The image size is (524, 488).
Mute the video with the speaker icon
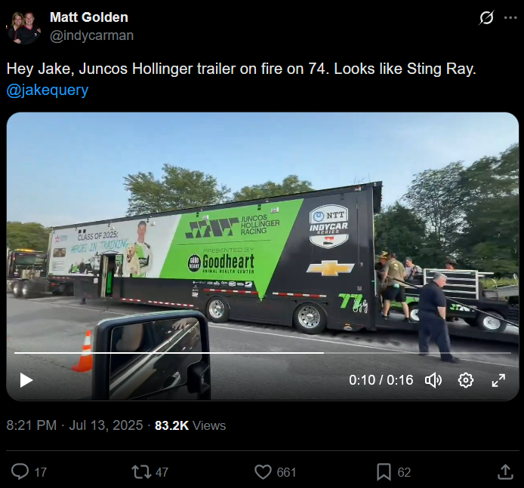pos(433,380)
